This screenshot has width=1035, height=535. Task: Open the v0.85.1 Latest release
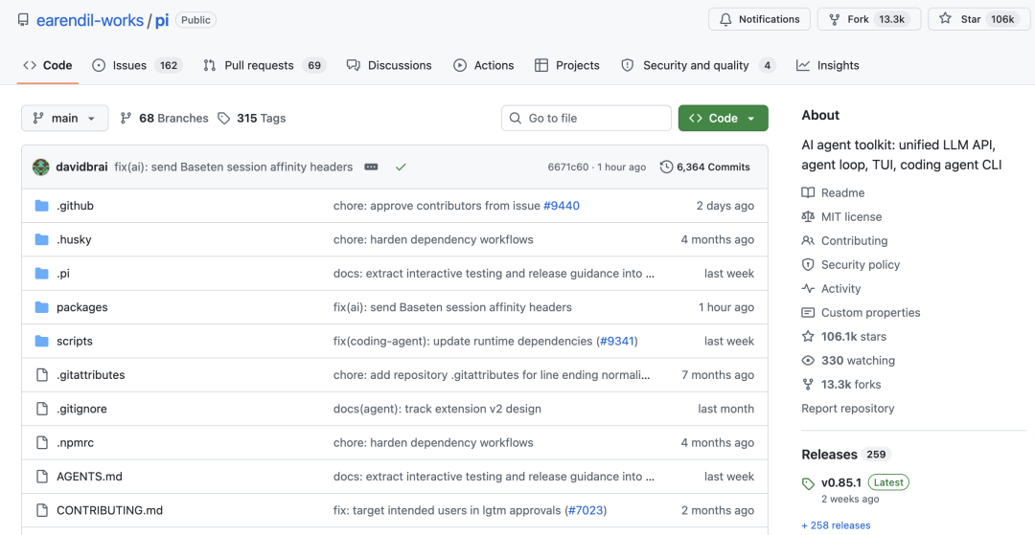point(864,482)
